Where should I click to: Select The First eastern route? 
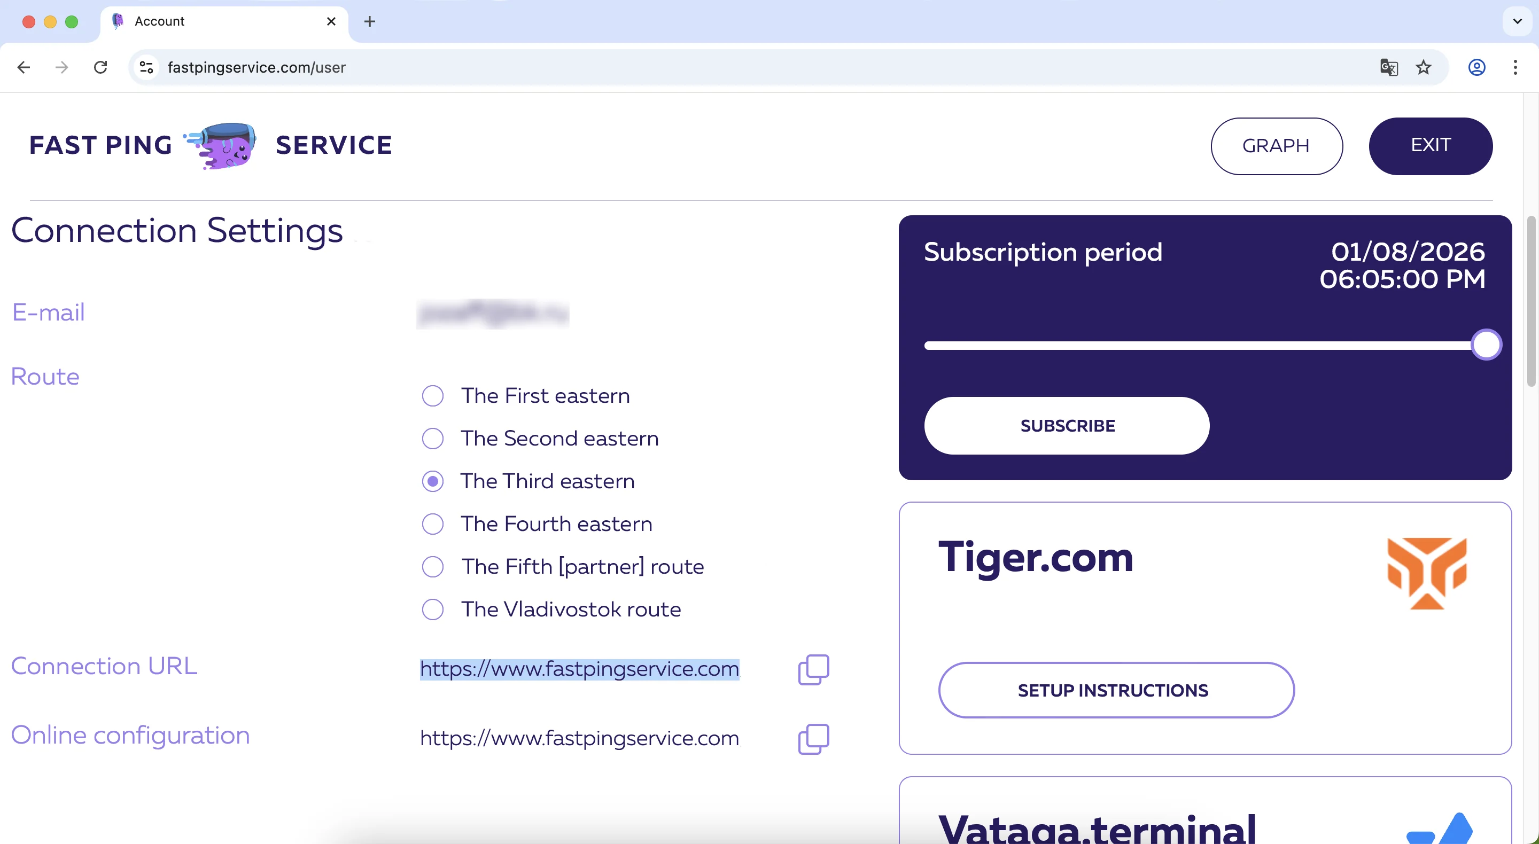pyautogui.click(x=432, y=395)
